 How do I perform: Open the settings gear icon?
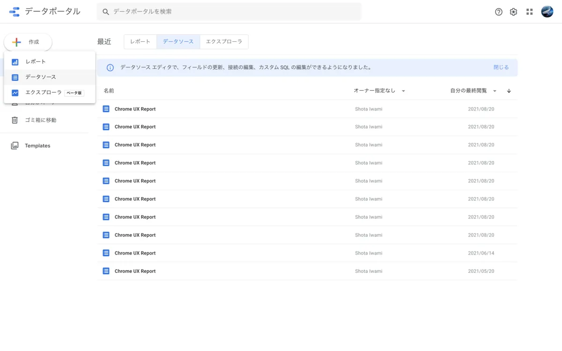click(514, 12)
